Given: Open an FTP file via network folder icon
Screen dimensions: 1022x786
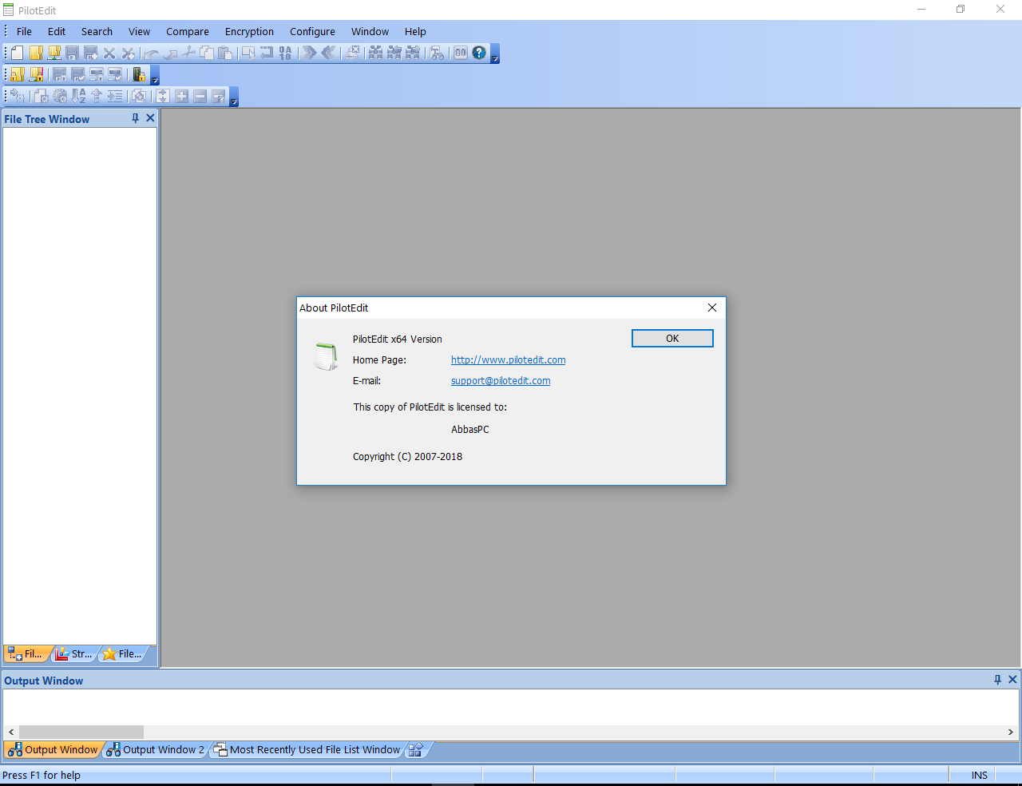Looking at the screenshot, I should [54, 53].
